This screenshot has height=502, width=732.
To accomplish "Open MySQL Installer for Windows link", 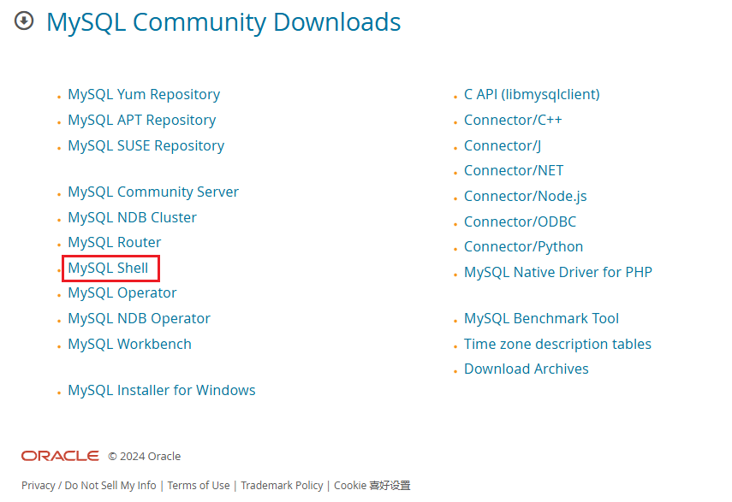I will tap(162, 390).
